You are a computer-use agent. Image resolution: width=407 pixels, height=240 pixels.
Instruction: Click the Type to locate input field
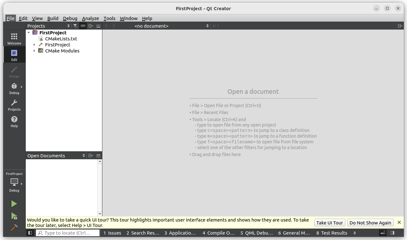pos(68,233)
